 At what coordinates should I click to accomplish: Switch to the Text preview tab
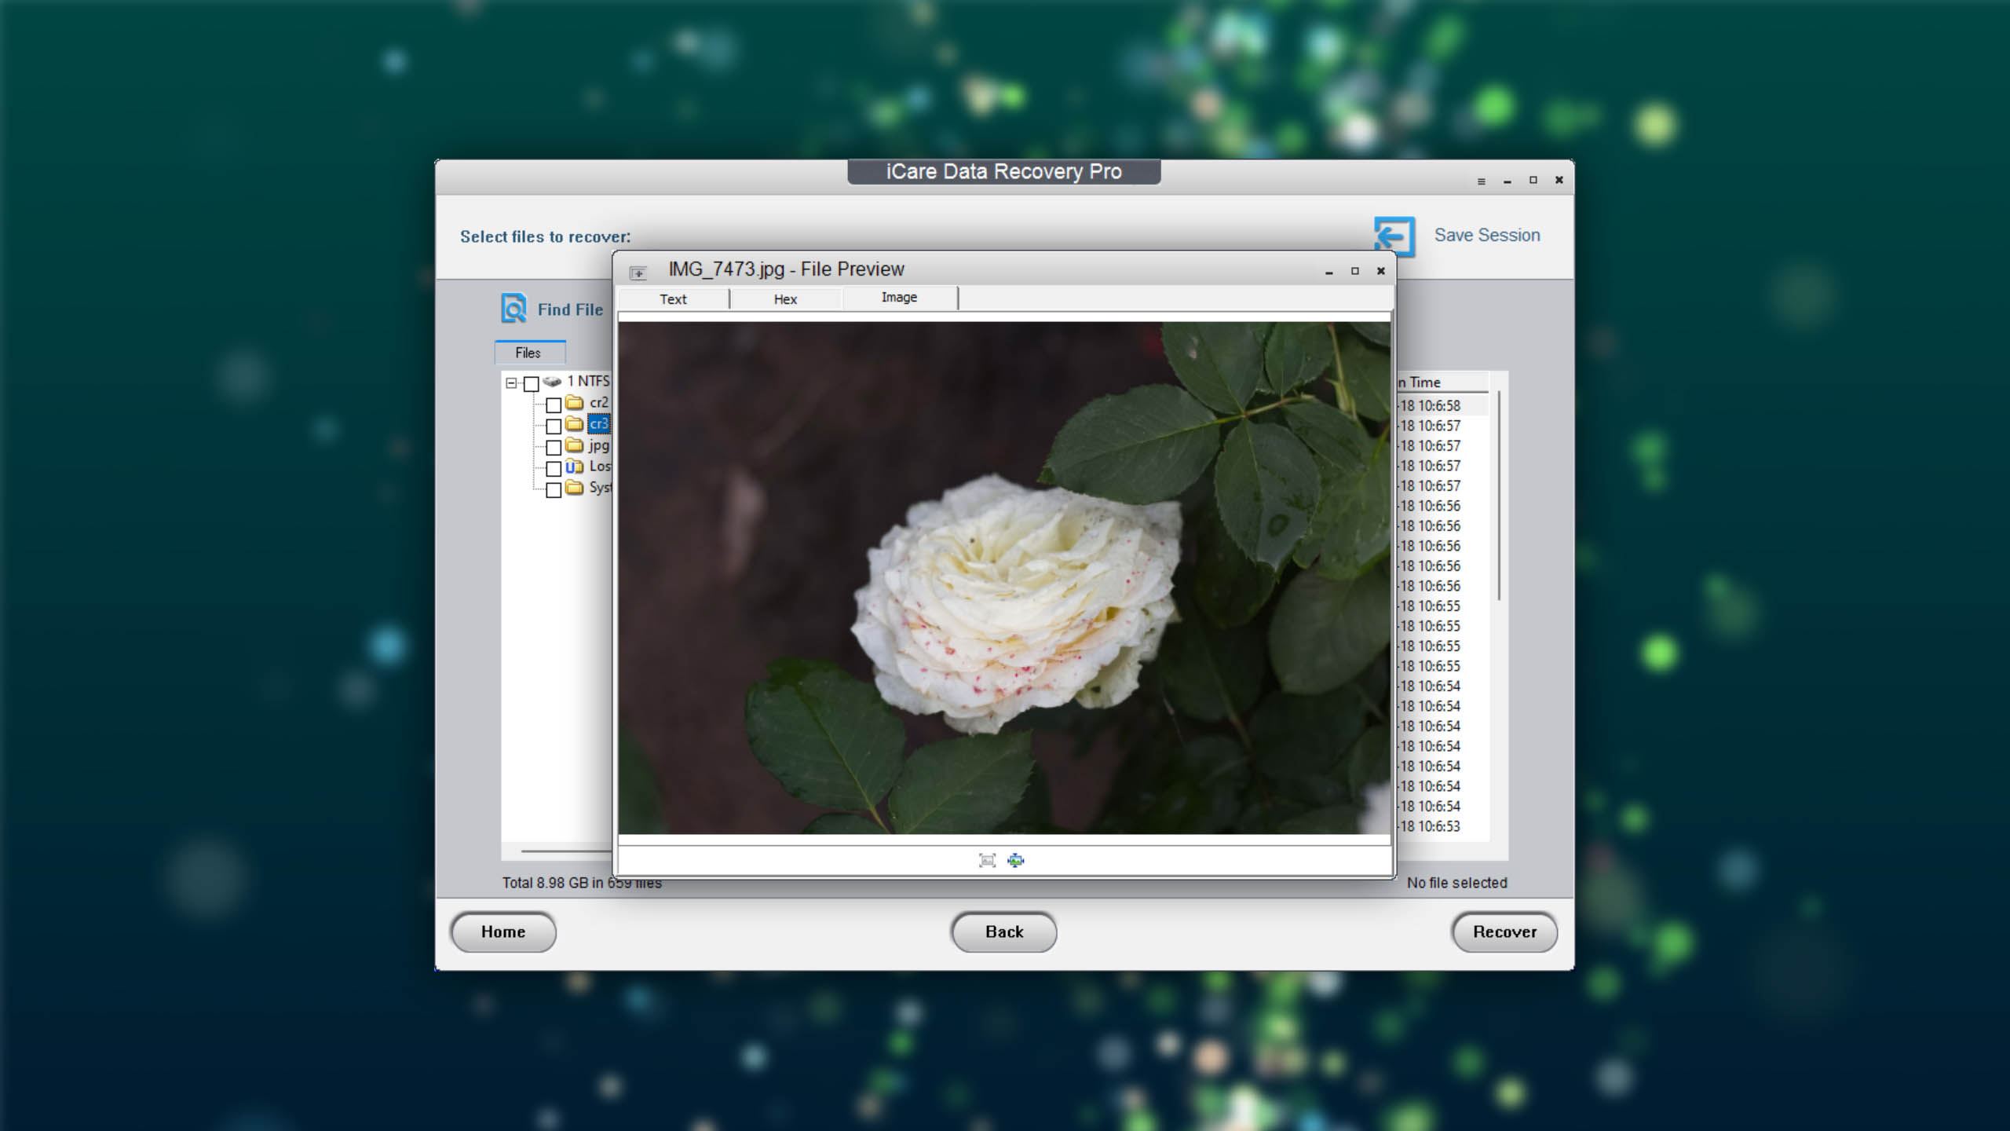pyautogui.click(x=673, y=299)
